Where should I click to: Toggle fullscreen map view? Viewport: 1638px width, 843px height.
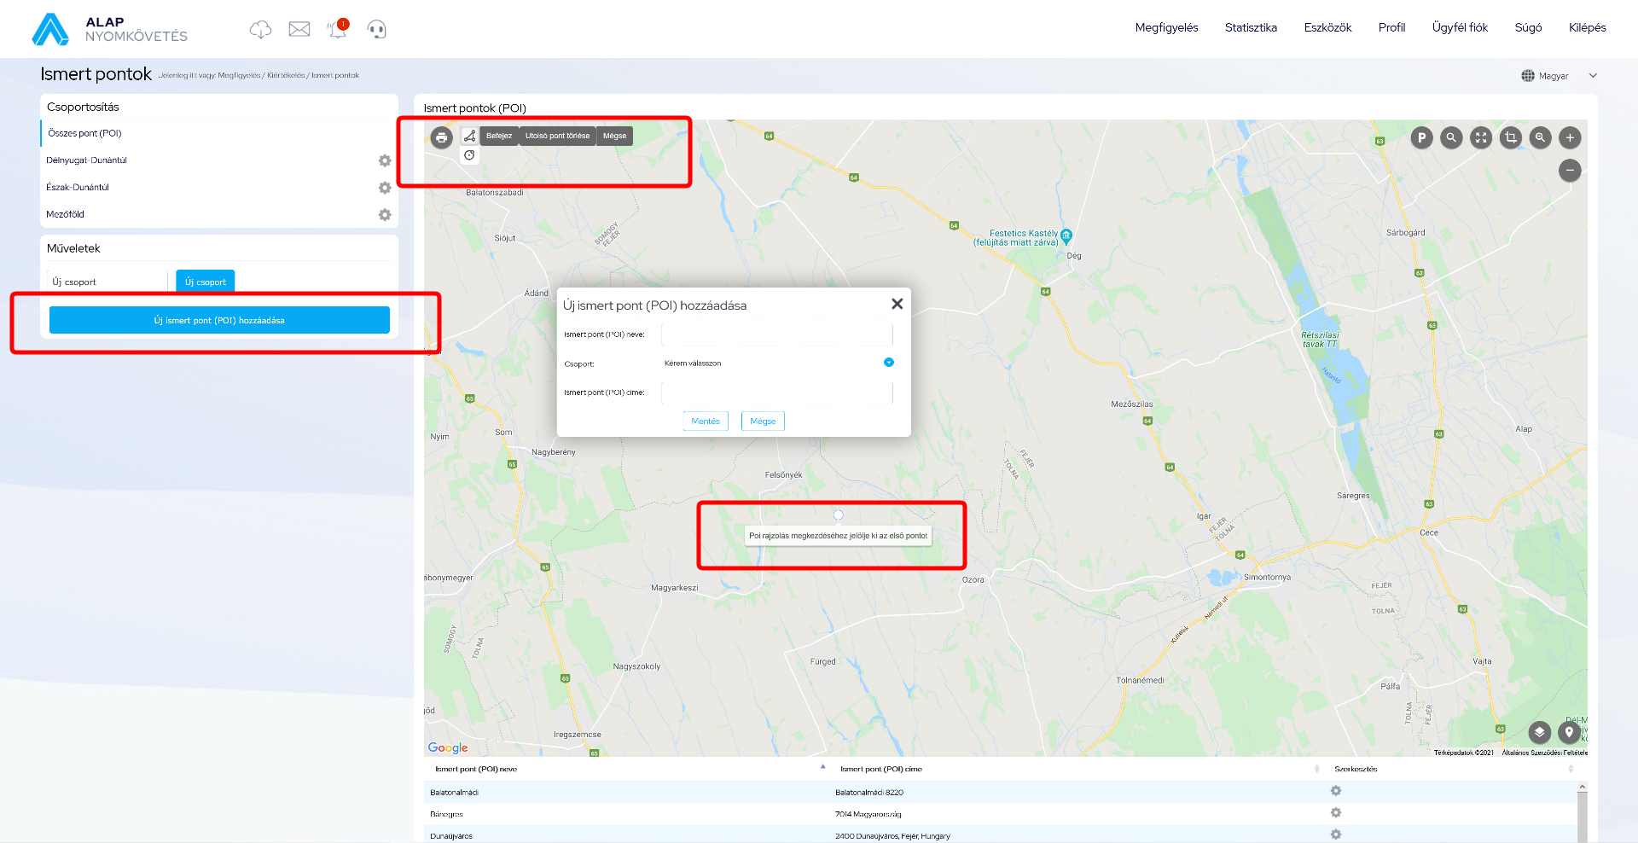(x=1481, y=137)
